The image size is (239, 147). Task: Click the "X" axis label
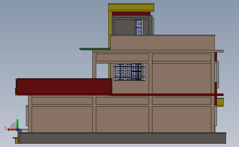pos(6,128)
